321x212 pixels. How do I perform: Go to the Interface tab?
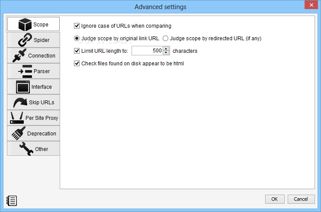coord(33,87)
